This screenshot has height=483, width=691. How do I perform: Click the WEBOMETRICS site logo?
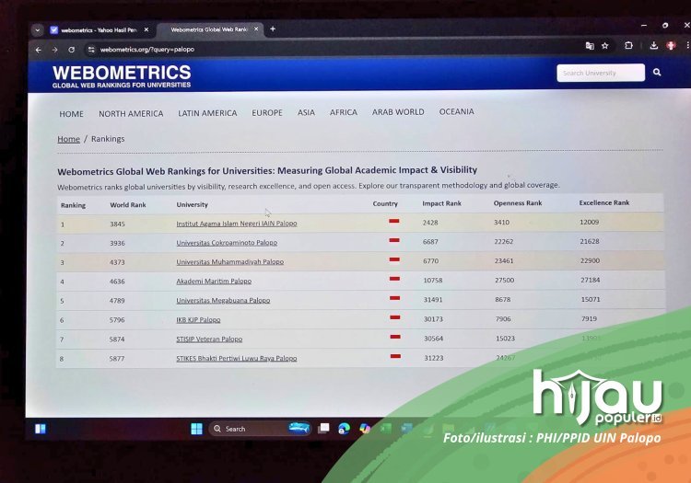[x=122, y=76]
